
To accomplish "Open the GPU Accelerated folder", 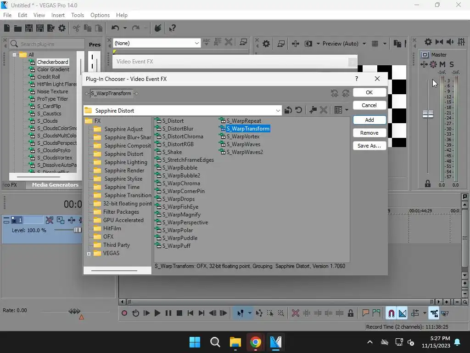I will coord(123,220).
